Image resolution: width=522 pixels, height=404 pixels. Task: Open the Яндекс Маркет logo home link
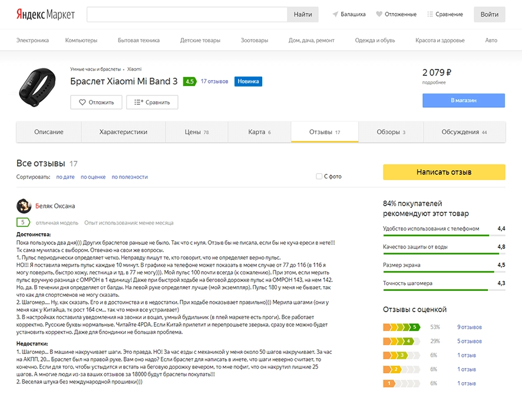pos(45,14)
